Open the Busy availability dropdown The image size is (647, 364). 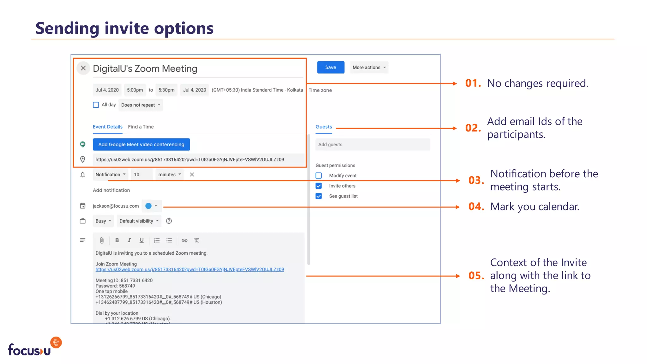(x=103, y=221)
